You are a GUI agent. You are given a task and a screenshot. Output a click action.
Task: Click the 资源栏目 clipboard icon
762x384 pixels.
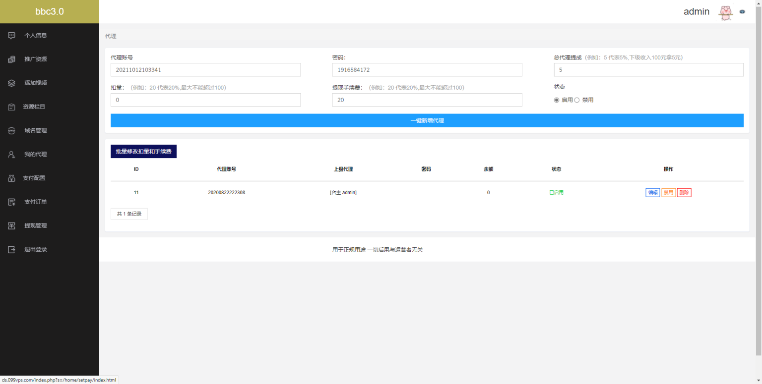coord(11,107)
